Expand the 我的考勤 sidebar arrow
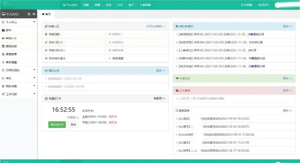 tap(34, 86)
